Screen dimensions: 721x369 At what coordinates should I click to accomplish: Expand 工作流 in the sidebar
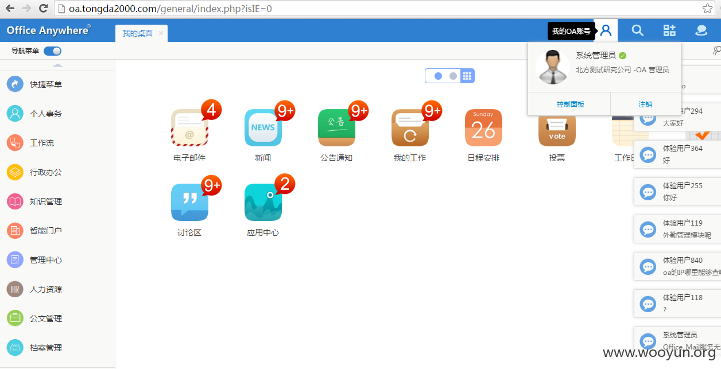42,143
